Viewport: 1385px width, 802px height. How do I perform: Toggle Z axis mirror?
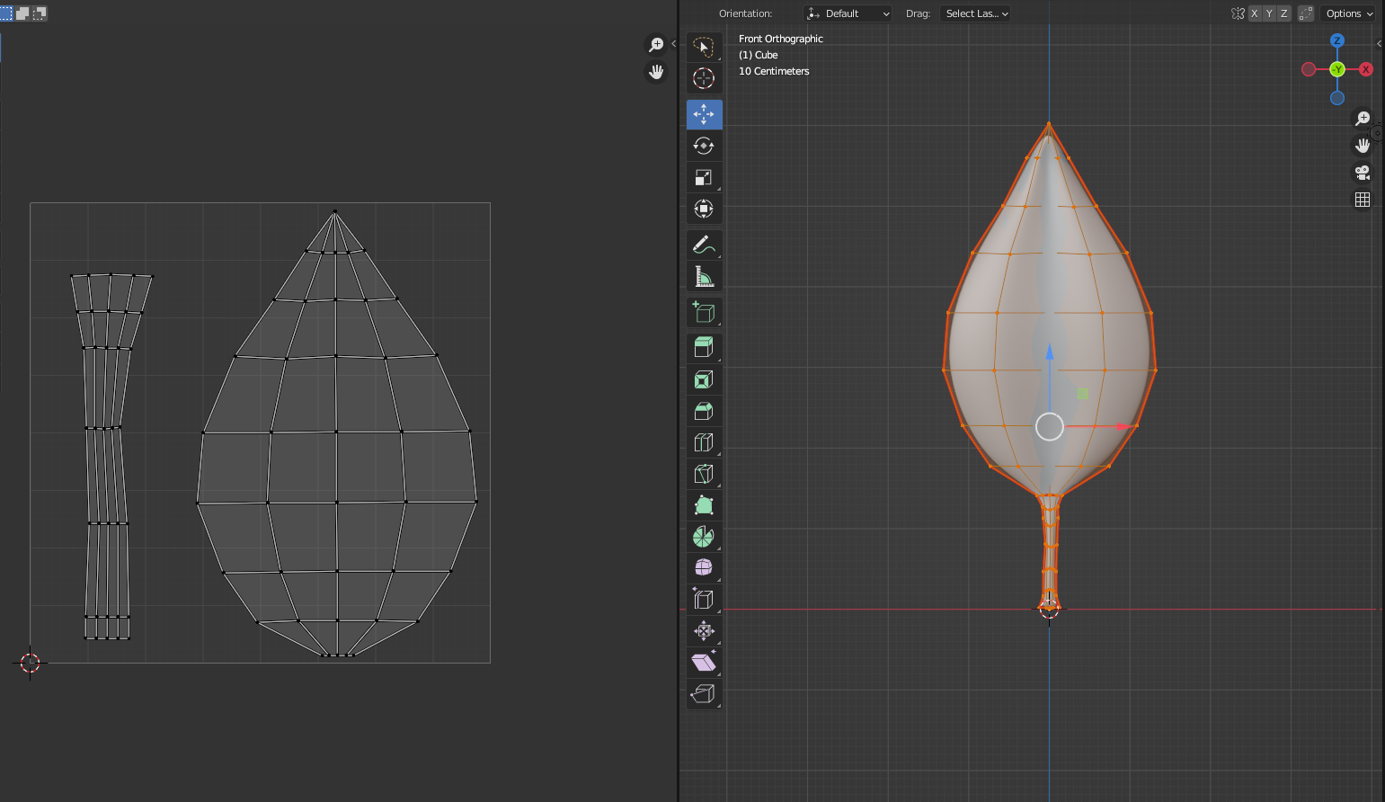point(1283,13)
